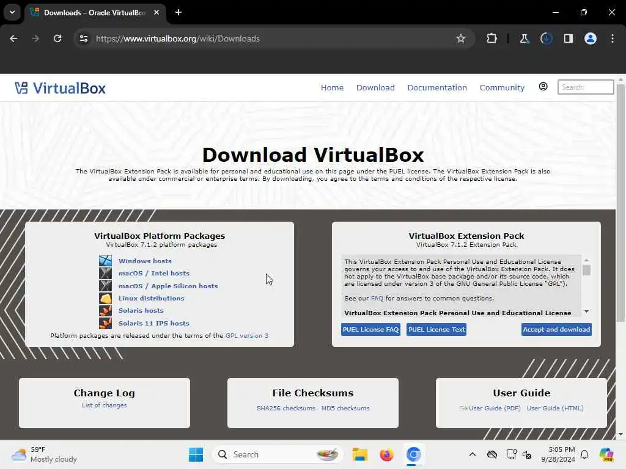Open the Documentation menu item

436,87
